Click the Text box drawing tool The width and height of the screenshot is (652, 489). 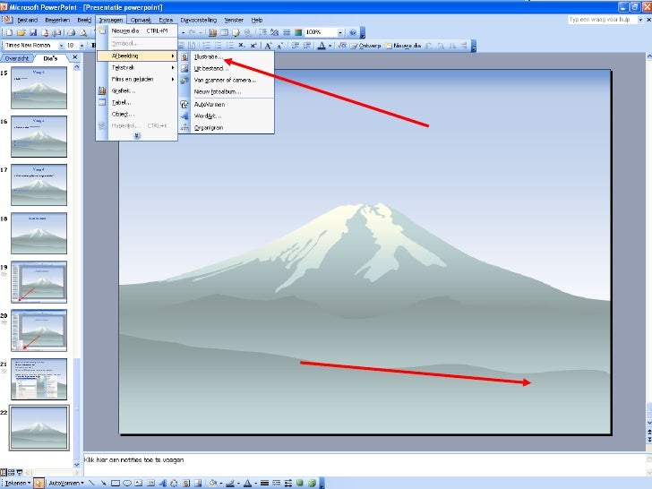(138, 483)
